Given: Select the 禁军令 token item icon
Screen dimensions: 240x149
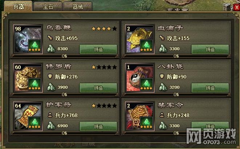Looking at the screenshot, I should pos(139,116).
